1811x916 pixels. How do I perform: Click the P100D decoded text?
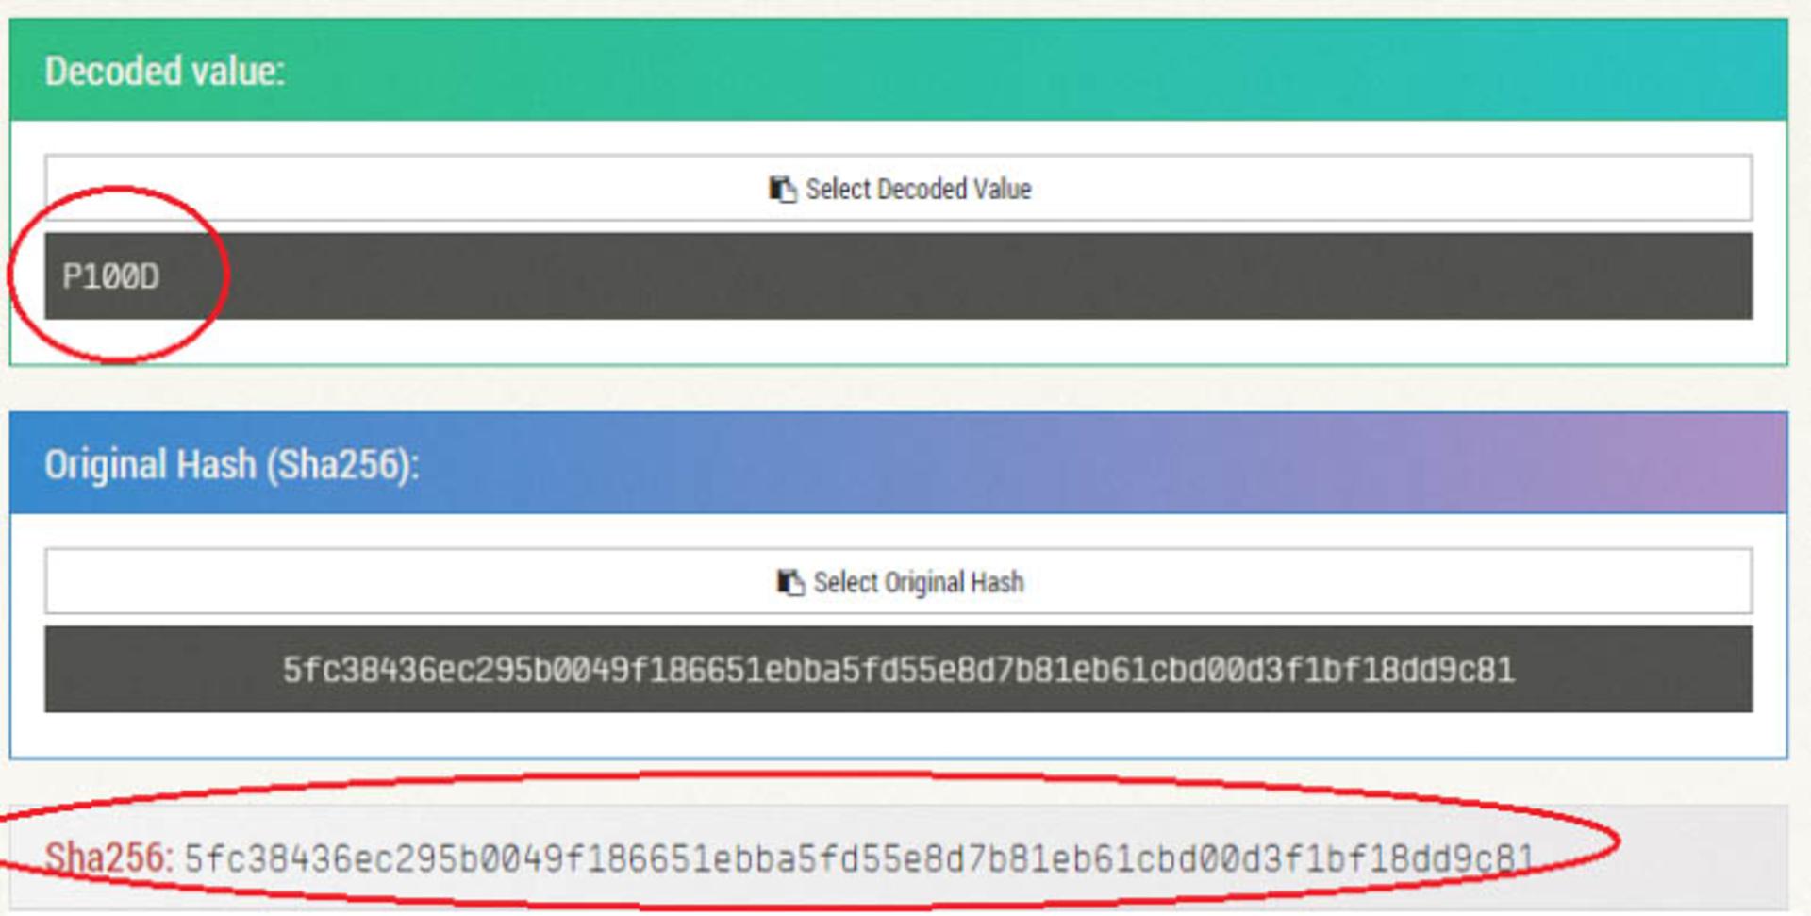tap(110, 276)
